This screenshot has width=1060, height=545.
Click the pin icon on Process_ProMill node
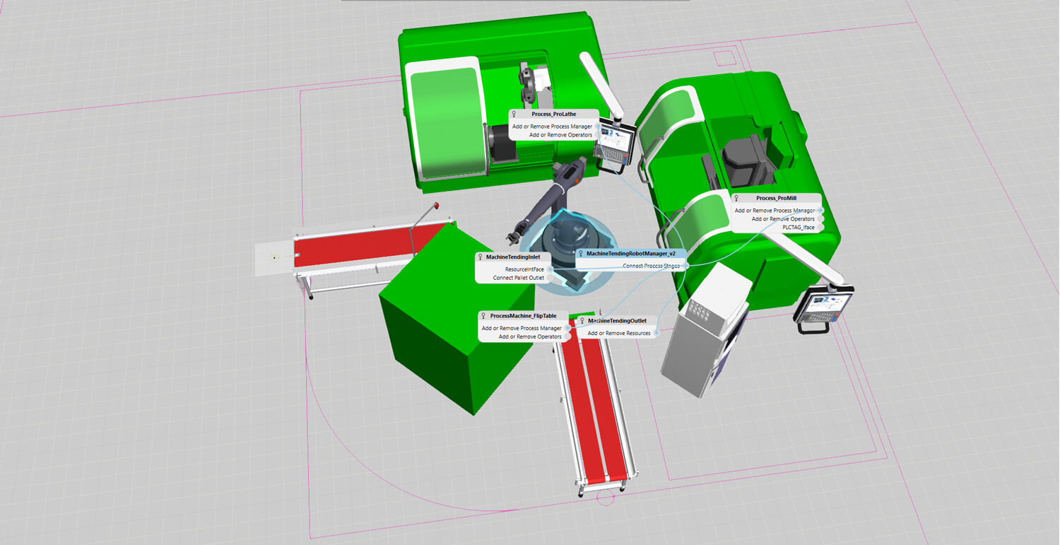point(736,199)
